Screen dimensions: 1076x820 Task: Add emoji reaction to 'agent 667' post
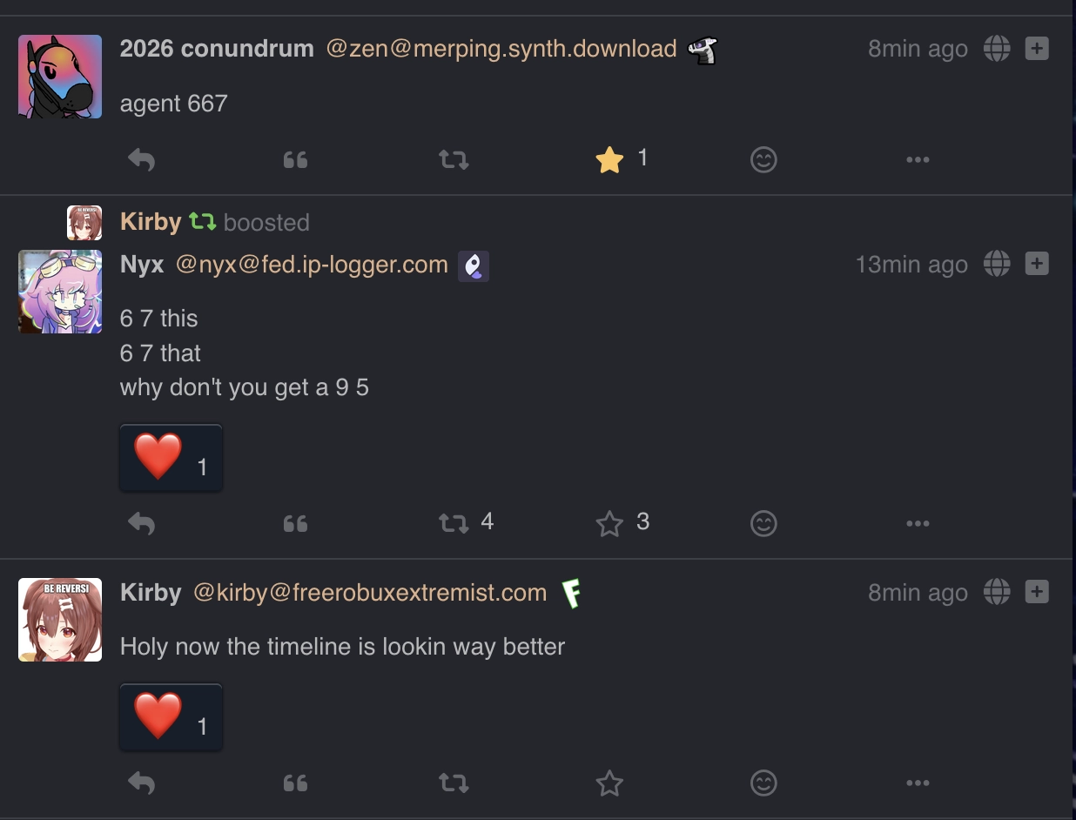763,160
